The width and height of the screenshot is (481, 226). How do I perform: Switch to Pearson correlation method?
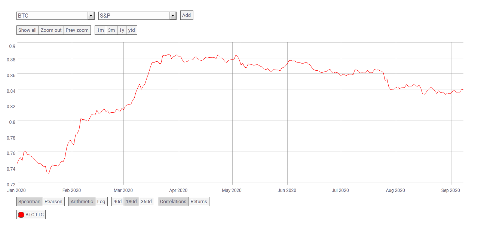[x=53, y=201]
